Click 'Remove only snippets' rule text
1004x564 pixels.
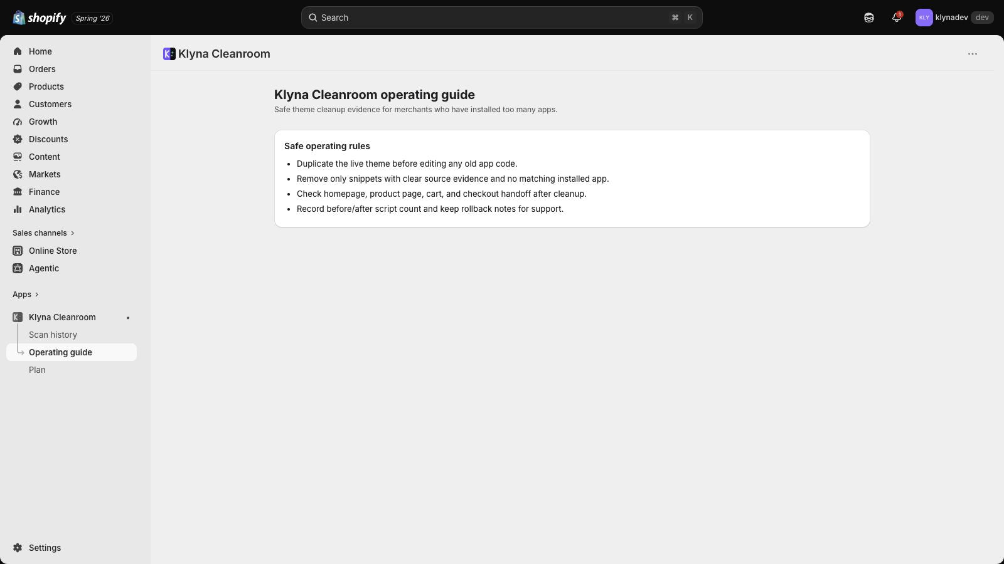click(x=452, y=179)
